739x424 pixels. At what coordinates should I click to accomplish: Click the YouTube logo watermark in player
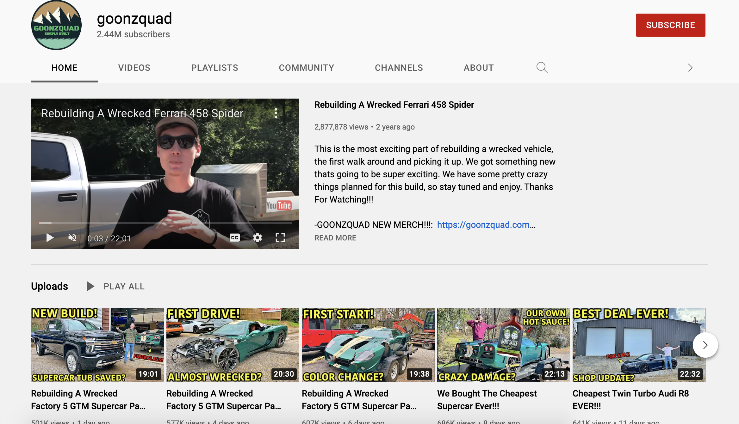click(278, 205)
